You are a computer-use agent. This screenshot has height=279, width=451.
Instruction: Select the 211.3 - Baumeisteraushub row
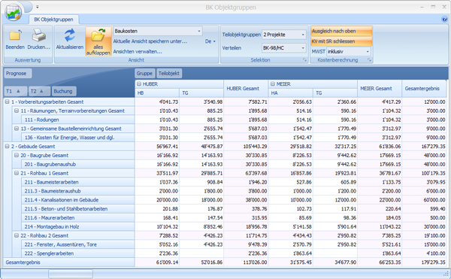pos(77,191)
